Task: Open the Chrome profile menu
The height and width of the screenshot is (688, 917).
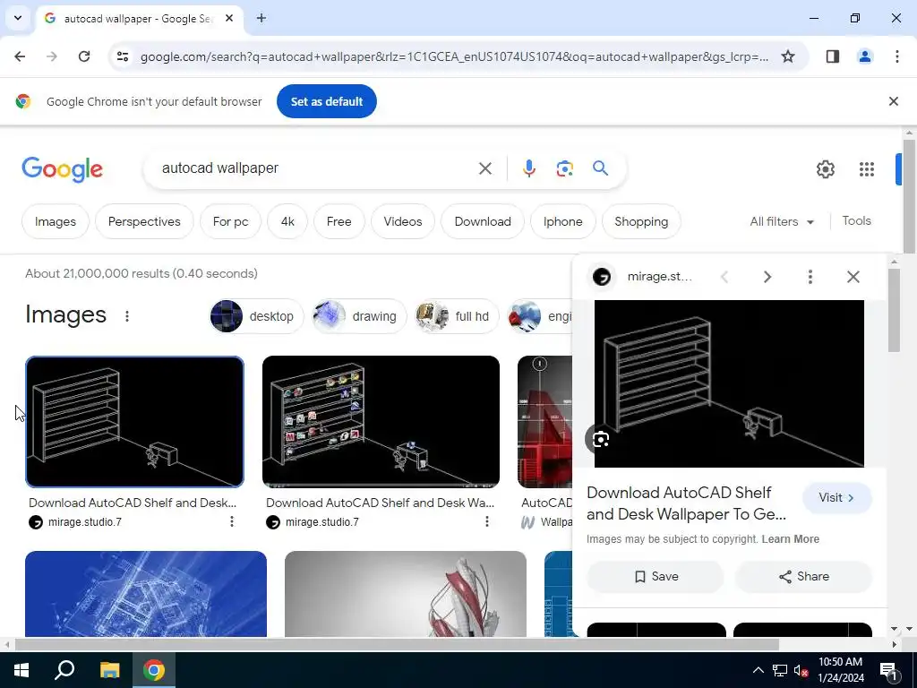Action: [865, 56]
